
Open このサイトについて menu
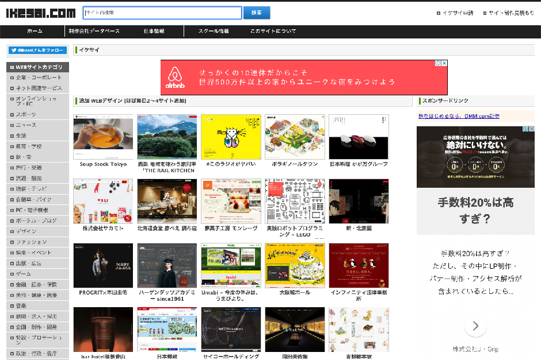click(x=273, y=31)
